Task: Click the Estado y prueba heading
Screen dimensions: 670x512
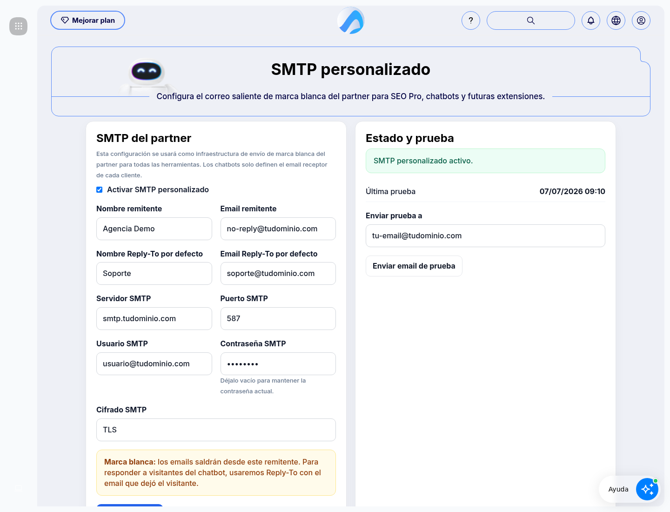Action: [x=410, y=138]
